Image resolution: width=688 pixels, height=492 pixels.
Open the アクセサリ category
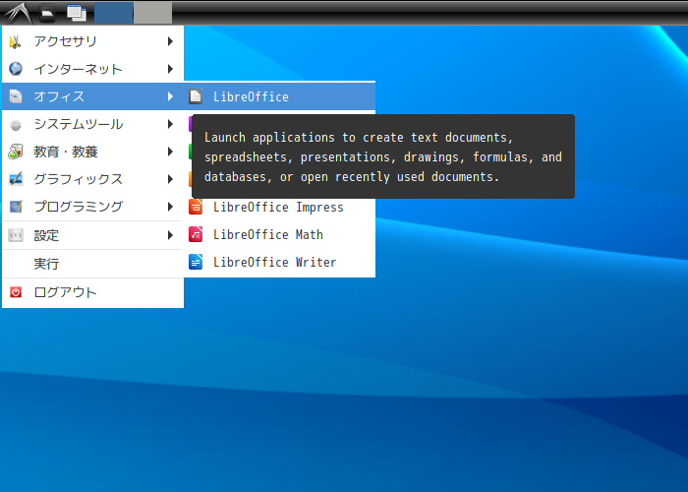tap(92, 41)
